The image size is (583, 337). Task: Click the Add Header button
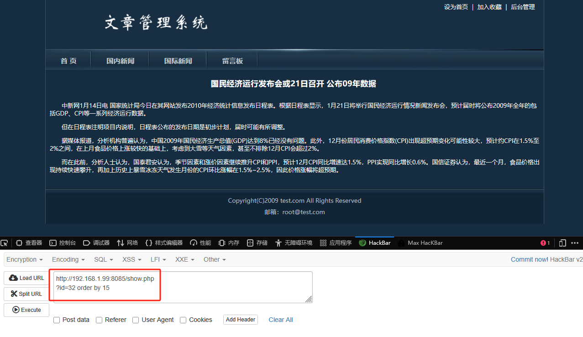[241, 320]
